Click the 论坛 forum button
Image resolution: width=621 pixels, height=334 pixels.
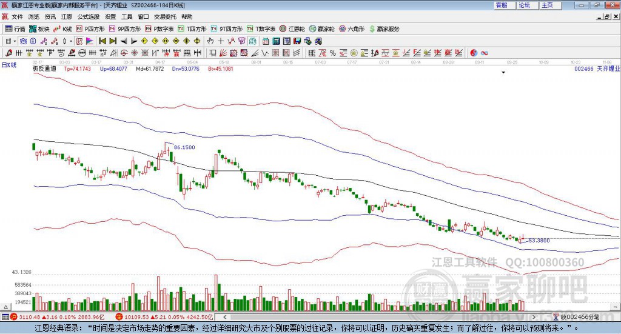(x=528, y=5)
